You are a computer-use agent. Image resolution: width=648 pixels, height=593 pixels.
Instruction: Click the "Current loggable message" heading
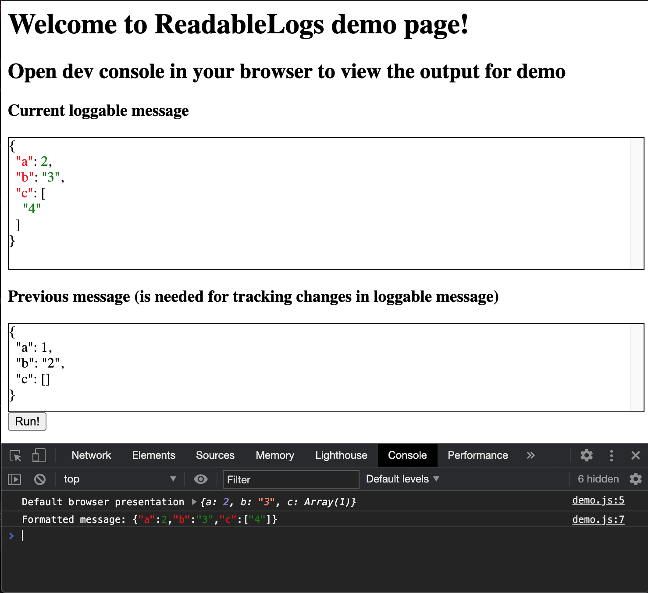(x=98, y=111)
